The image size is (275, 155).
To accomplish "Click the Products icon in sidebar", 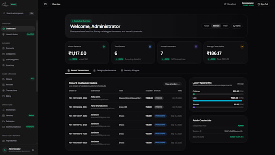I will [x=4, y=48].
